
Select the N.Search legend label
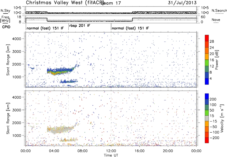click(x=219, y=10)
